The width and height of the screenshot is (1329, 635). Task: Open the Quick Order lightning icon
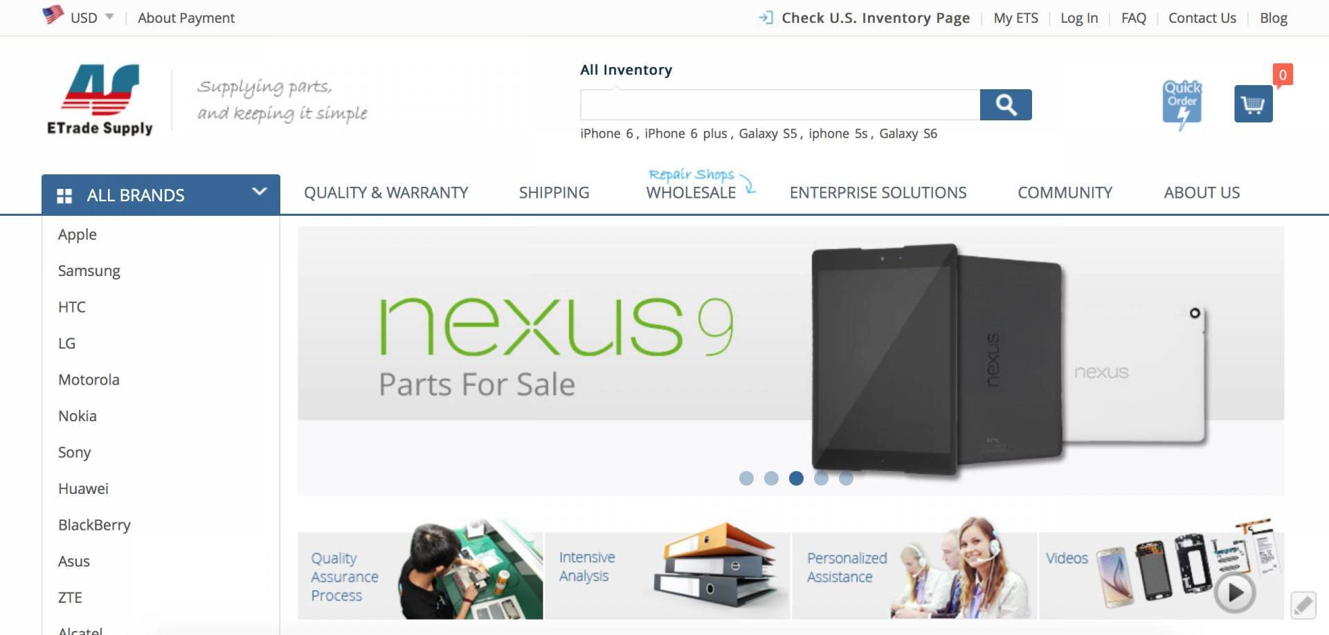1182,104
